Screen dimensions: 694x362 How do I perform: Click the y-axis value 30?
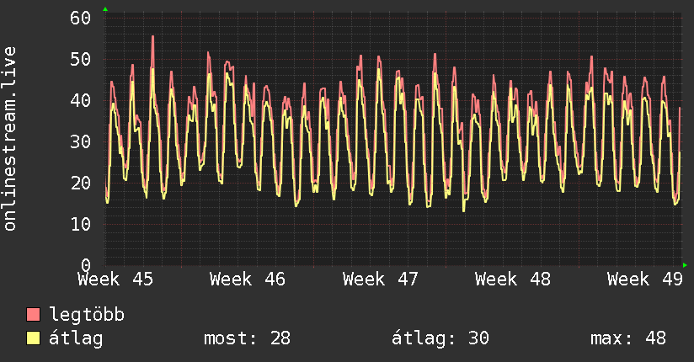pos(80,141)
